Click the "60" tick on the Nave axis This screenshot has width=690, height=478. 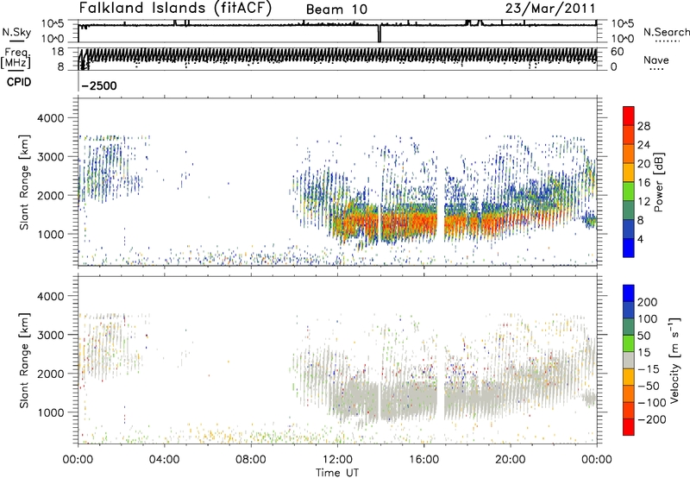coord(618,52)
